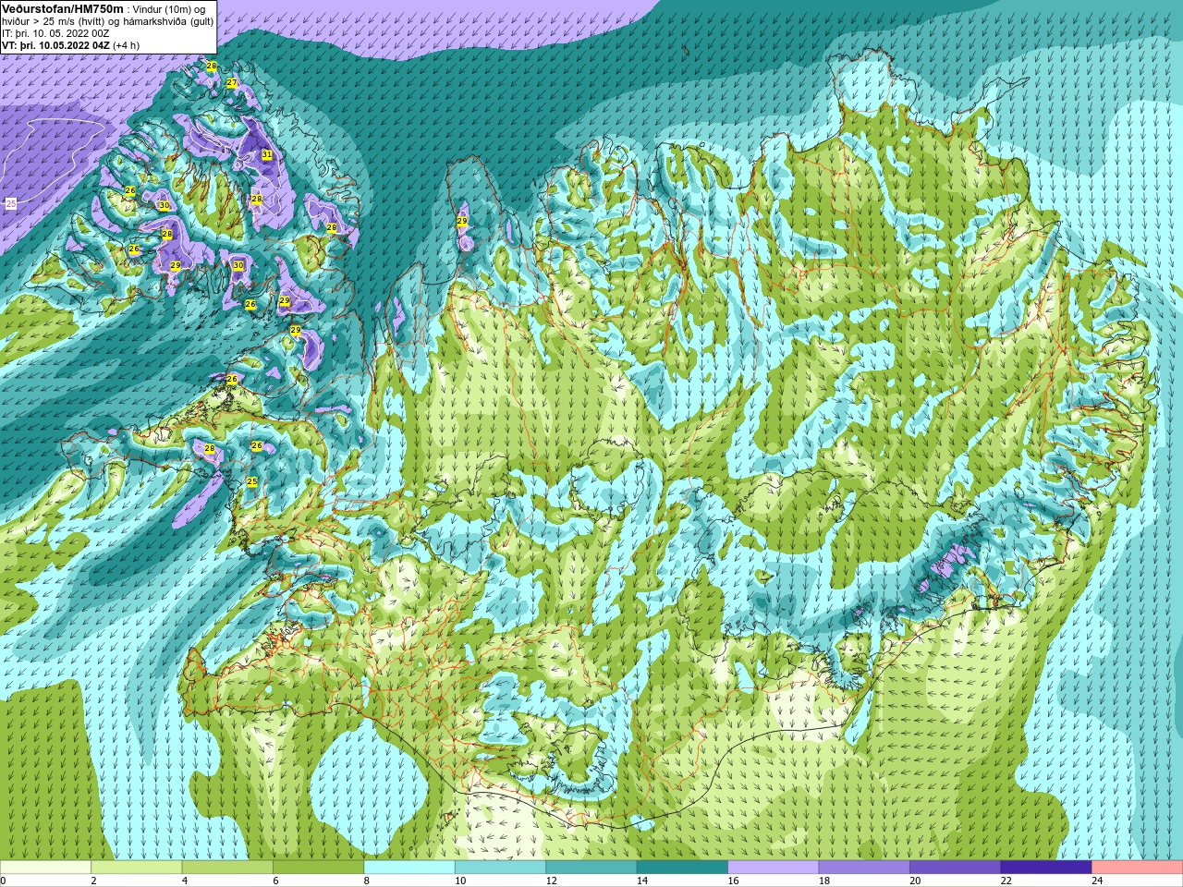Click the legend tick value 2

click(93, 881)
